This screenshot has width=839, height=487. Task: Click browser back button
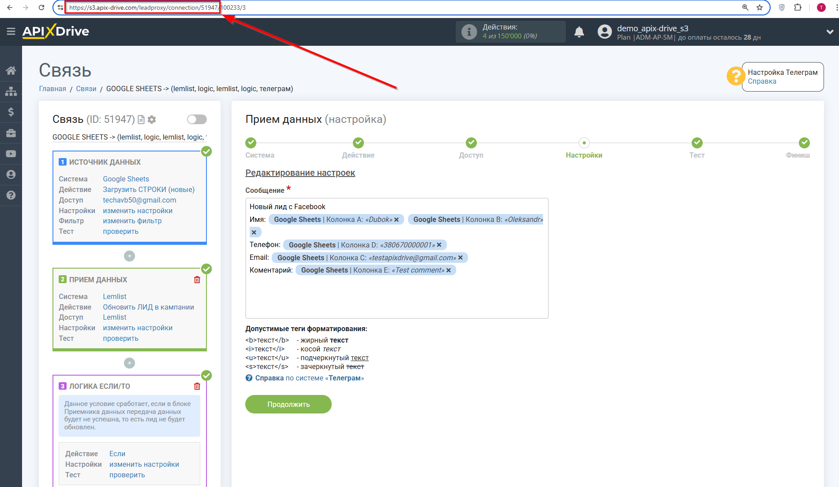10,7
